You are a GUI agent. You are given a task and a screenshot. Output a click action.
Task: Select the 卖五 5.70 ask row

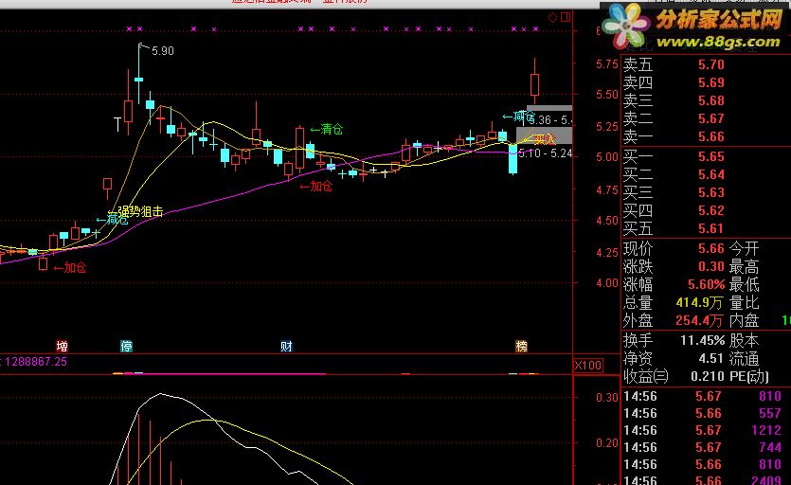click(x=707, y=64)
